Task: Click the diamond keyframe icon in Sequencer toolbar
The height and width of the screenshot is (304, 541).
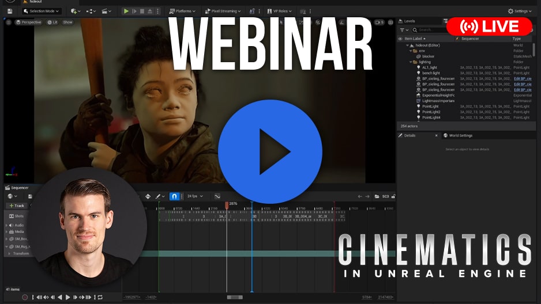Action: click(148, 196)
